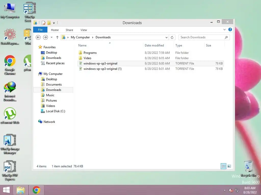Screen dimensions: 261x195
Task: Open the Windows Start button
Action: 6,190
